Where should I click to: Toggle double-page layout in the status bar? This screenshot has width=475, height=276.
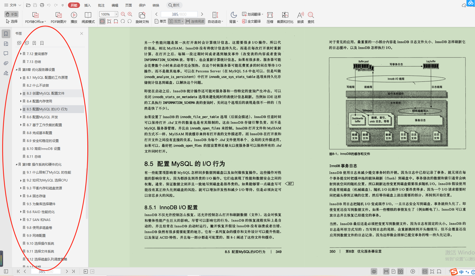coord(400,271)
